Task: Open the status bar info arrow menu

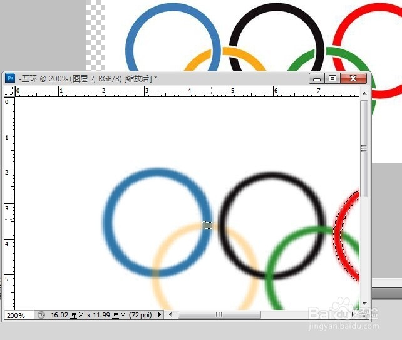Action: pos(159,314)
